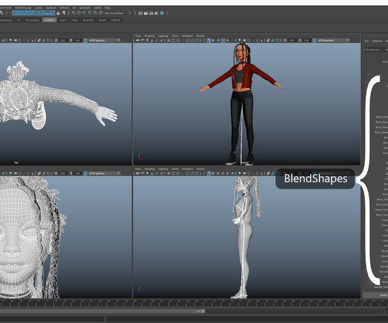
Task: Toggle Snap to Grids magnet icon
Action: tap(74, 13)
